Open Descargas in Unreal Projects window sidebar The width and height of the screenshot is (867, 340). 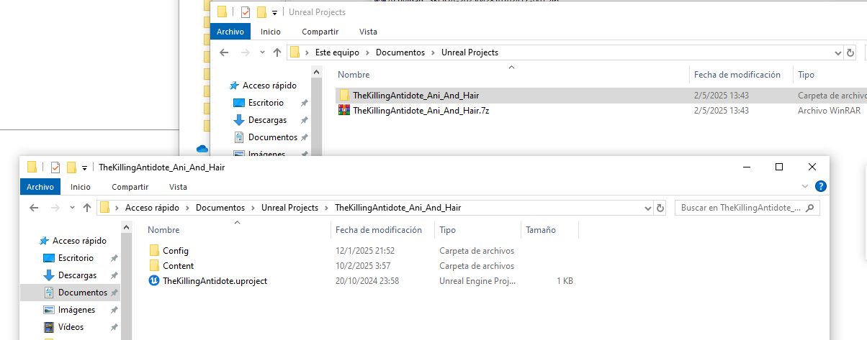coord(267,120)
